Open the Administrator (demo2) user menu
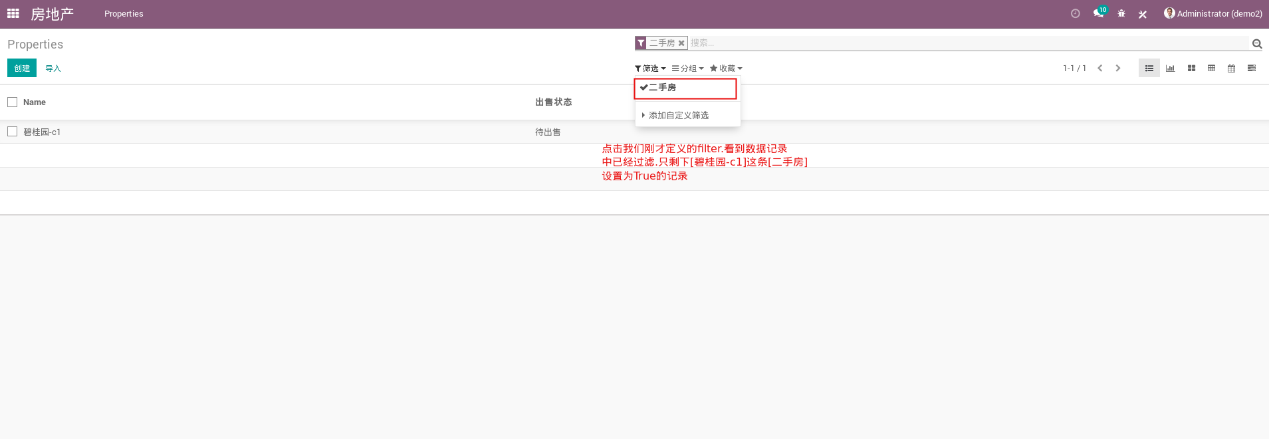 click(1213, 13)
